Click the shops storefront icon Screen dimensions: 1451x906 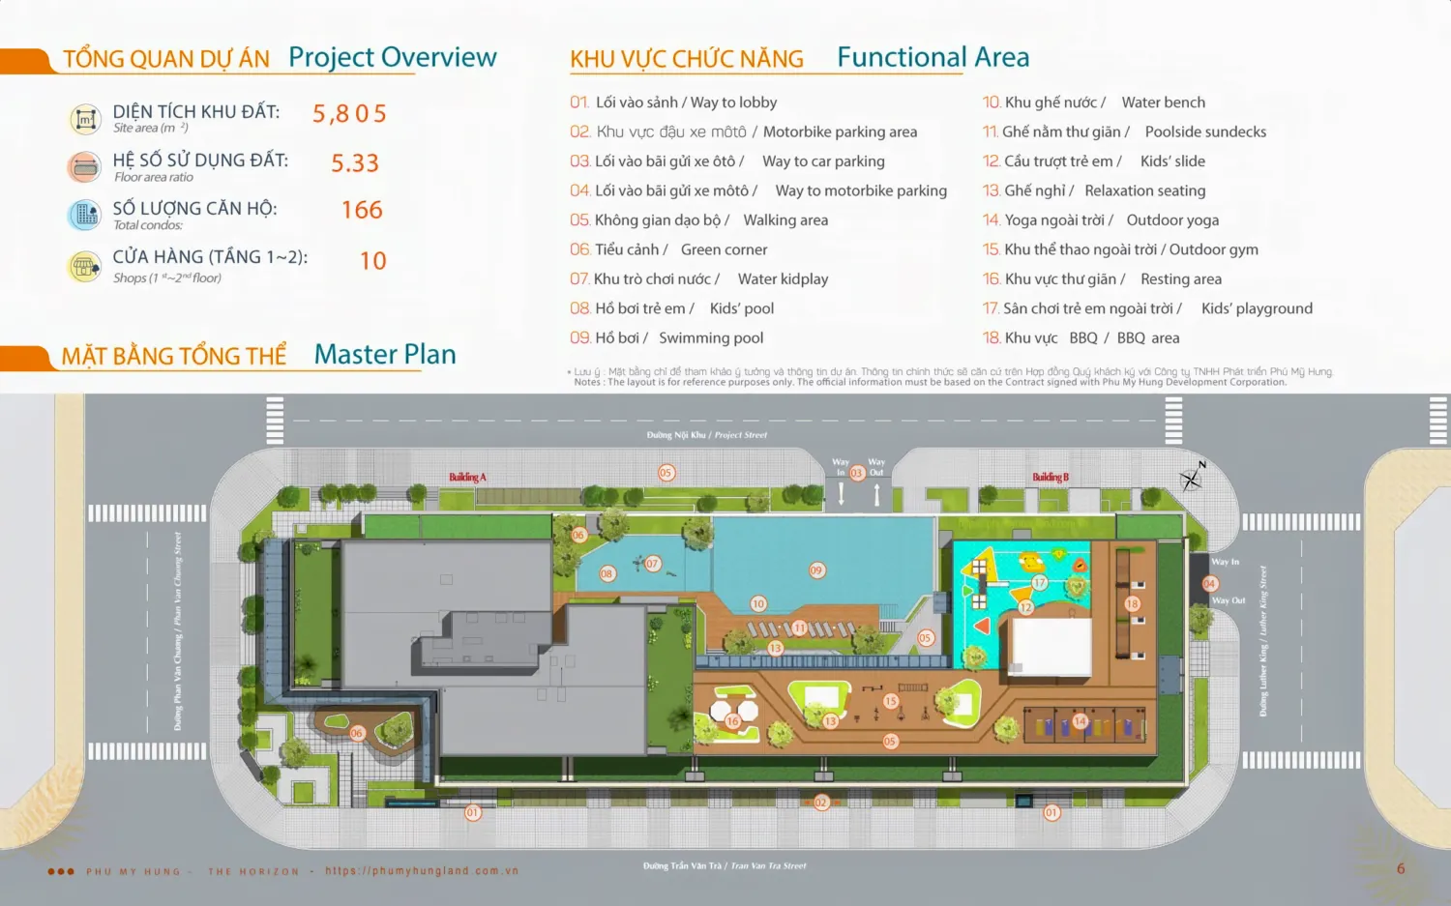click(x=85, y=266)
